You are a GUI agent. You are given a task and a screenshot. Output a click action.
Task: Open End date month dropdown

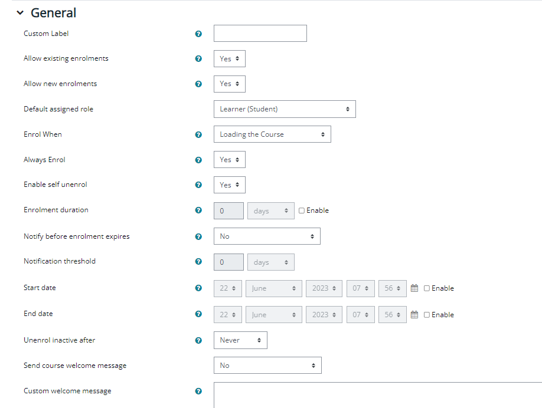pos(274,314)
